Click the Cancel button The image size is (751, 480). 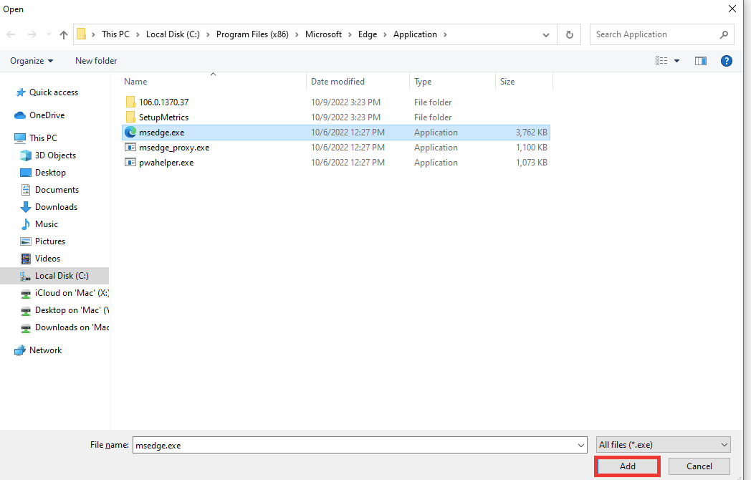(699, 466)
